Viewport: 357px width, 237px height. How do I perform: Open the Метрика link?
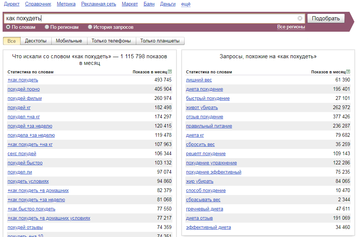tap(66, 4)
